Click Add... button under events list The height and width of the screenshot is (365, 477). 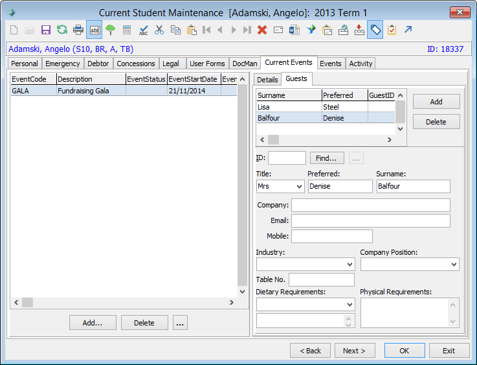point(93,323)
